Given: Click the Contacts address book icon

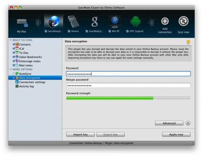Looking at the screenshot, I should tap(17, 44).
